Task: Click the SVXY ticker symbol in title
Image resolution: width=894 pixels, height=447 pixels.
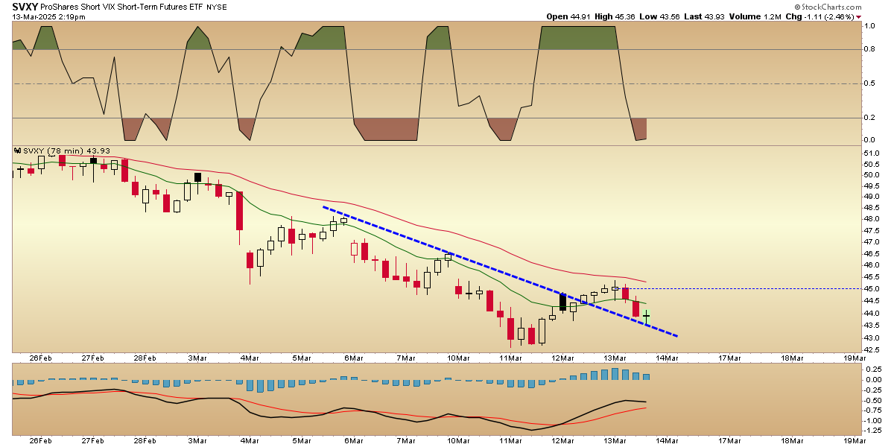Action: point(26,6)
